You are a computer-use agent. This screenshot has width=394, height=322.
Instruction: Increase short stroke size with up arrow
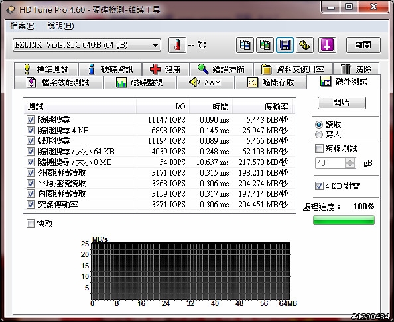350,160
